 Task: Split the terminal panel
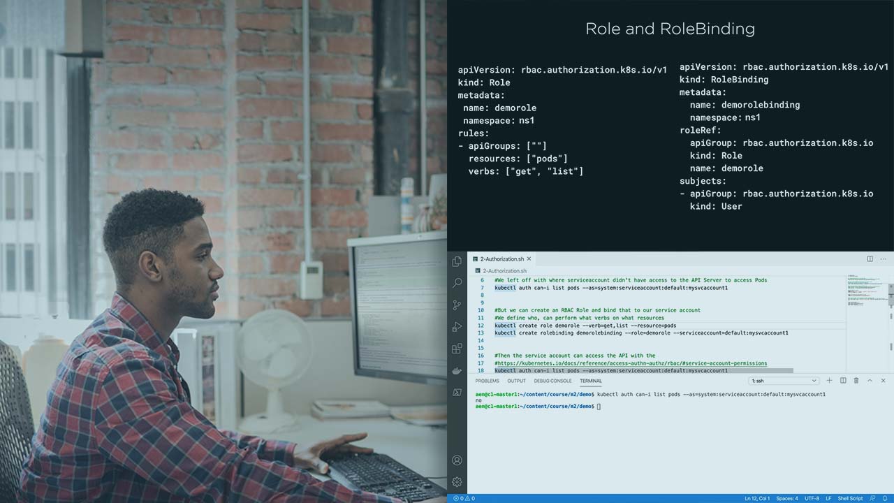click(x=843, y=381)
